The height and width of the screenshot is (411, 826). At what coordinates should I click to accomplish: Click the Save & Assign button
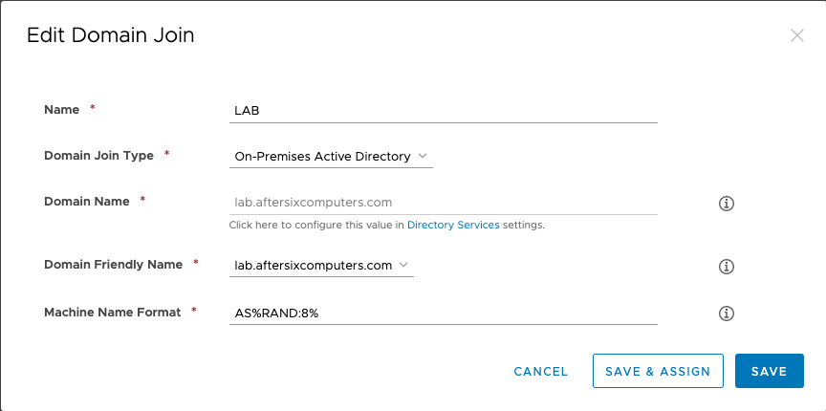[658, 371]
